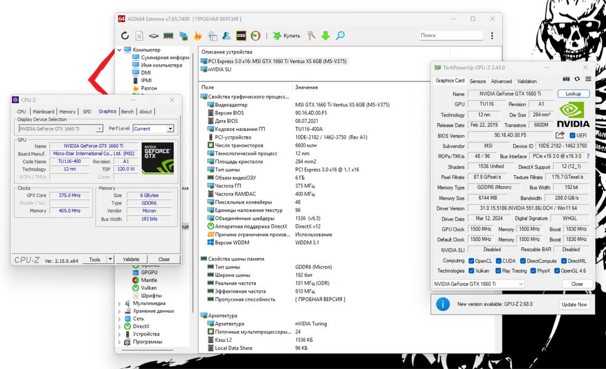The height and width of the screenshot is (369, 606).
Task: Open the AIDA64 report page icon
Action: click(x=139, y=36)
